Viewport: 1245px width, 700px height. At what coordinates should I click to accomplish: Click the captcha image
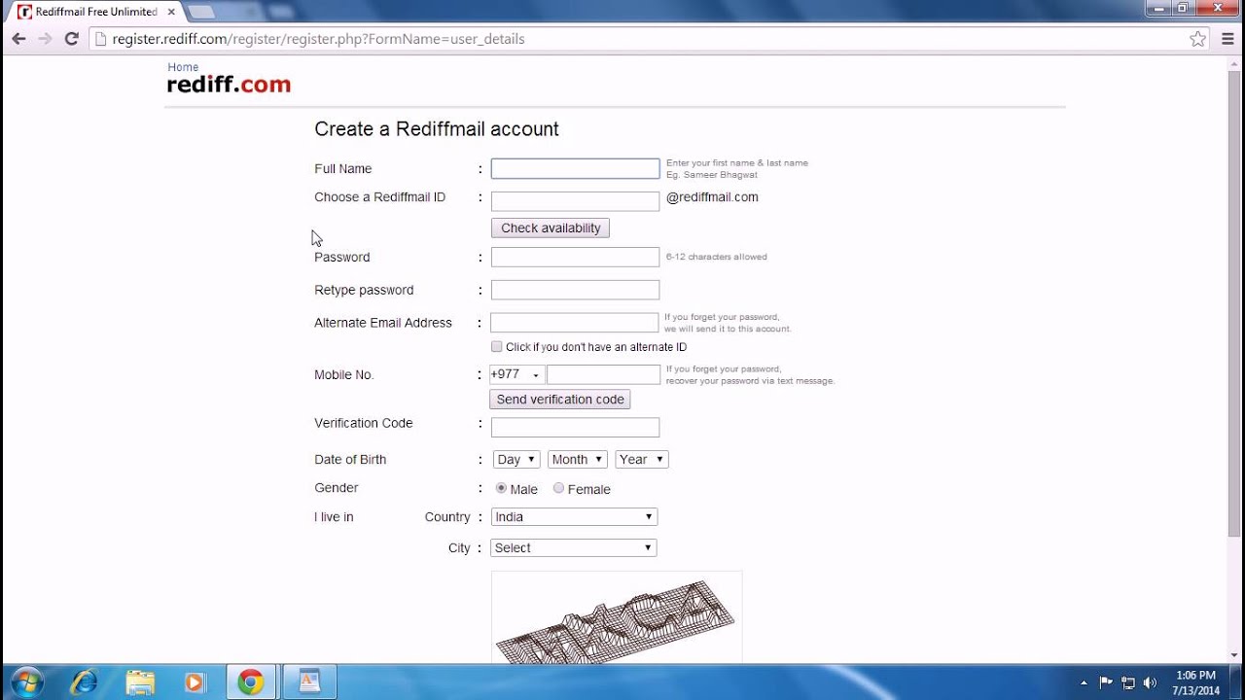(x=617, y=616)
